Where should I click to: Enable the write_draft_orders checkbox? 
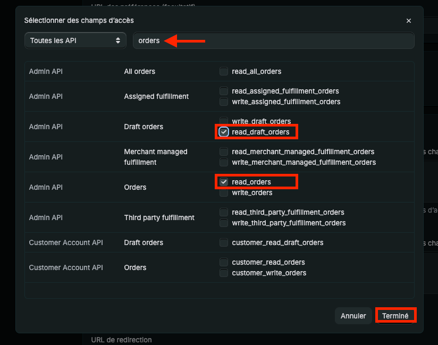pos(224,121)
